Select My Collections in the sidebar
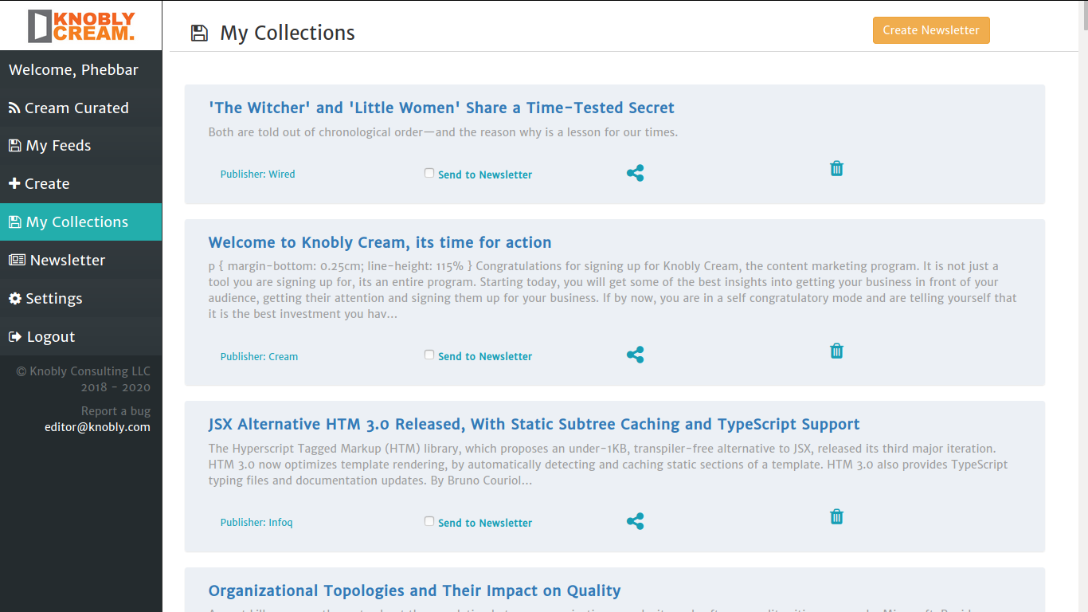The width and height of the screenshot is (1088, 612). 81,222
